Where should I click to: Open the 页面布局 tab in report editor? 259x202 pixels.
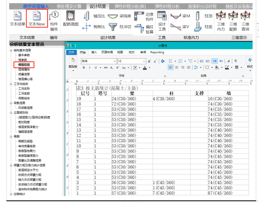click(107, 52)
